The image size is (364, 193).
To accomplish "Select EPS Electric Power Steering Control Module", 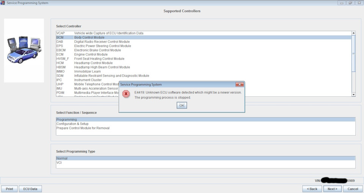I will pos(204,46).
